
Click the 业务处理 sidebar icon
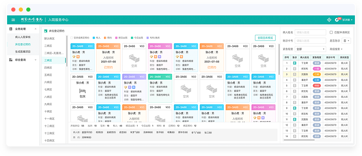10,29
